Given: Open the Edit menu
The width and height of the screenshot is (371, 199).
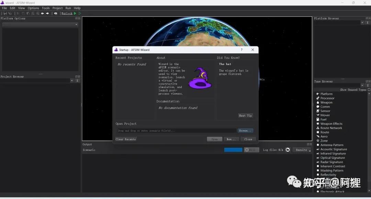Looking at the screenshot, I should point(13,8).
